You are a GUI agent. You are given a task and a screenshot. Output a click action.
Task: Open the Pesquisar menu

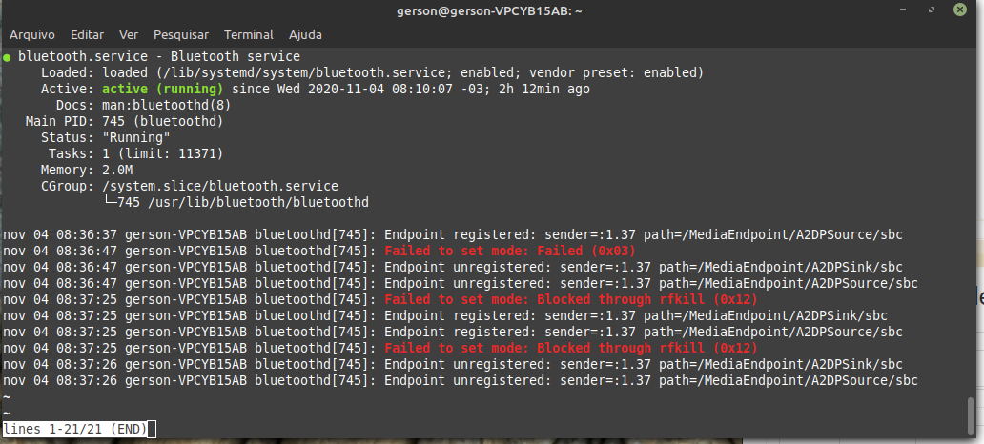pyautogui.click(x=181, y=35)
